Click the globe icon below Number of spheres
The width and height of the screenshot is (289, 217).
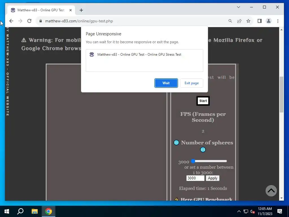203,150
